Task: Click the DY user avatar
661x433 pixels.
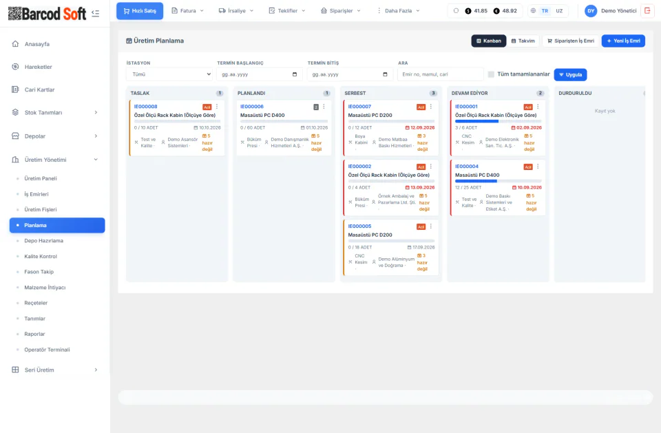Action: tap(591, 11)
